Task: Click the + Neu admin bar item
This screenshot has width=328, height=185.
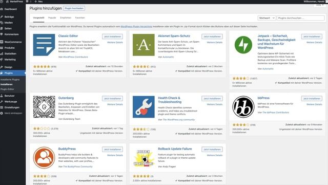Action: [x=38, y=2]
